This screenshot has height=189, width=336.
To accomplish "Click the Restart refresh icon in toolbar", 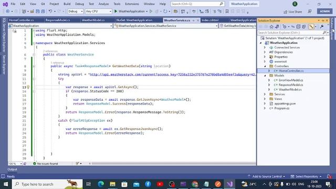I will (165, 12).
